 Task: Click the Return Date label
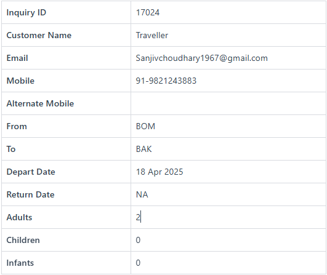point(30,194)
